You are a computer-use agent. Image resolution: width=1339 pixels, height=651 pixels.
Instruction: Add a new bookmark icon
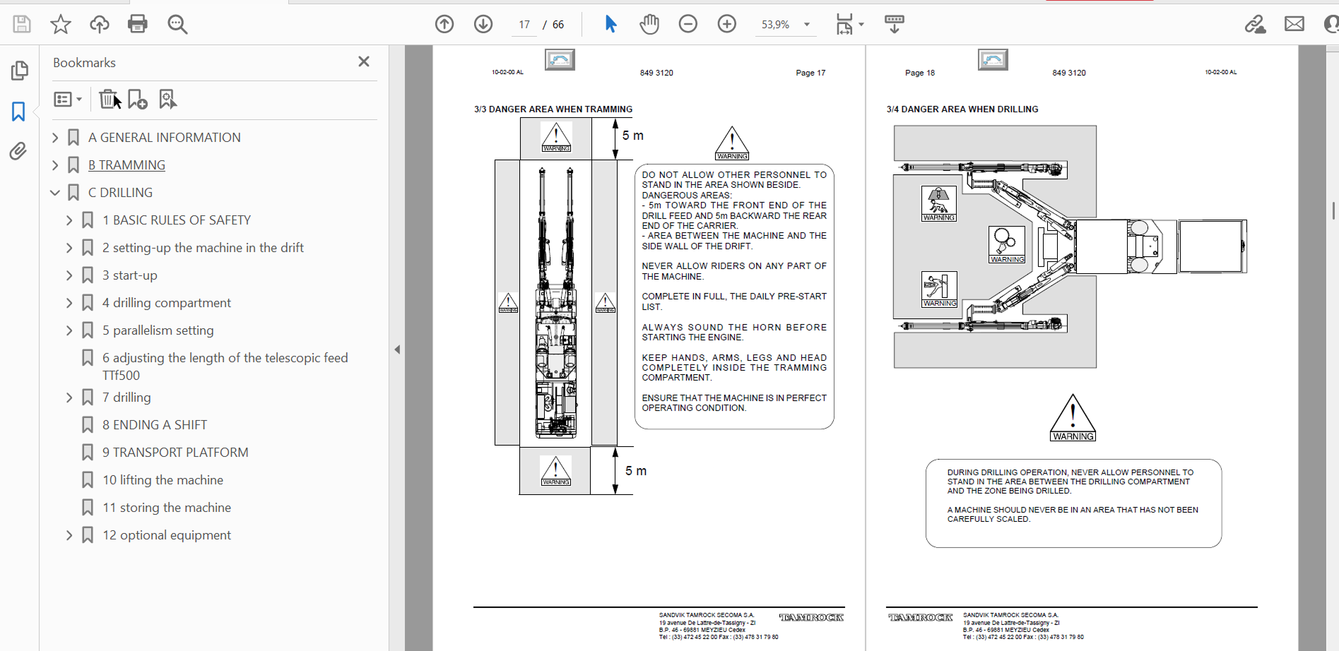click(x=137, y=100)
